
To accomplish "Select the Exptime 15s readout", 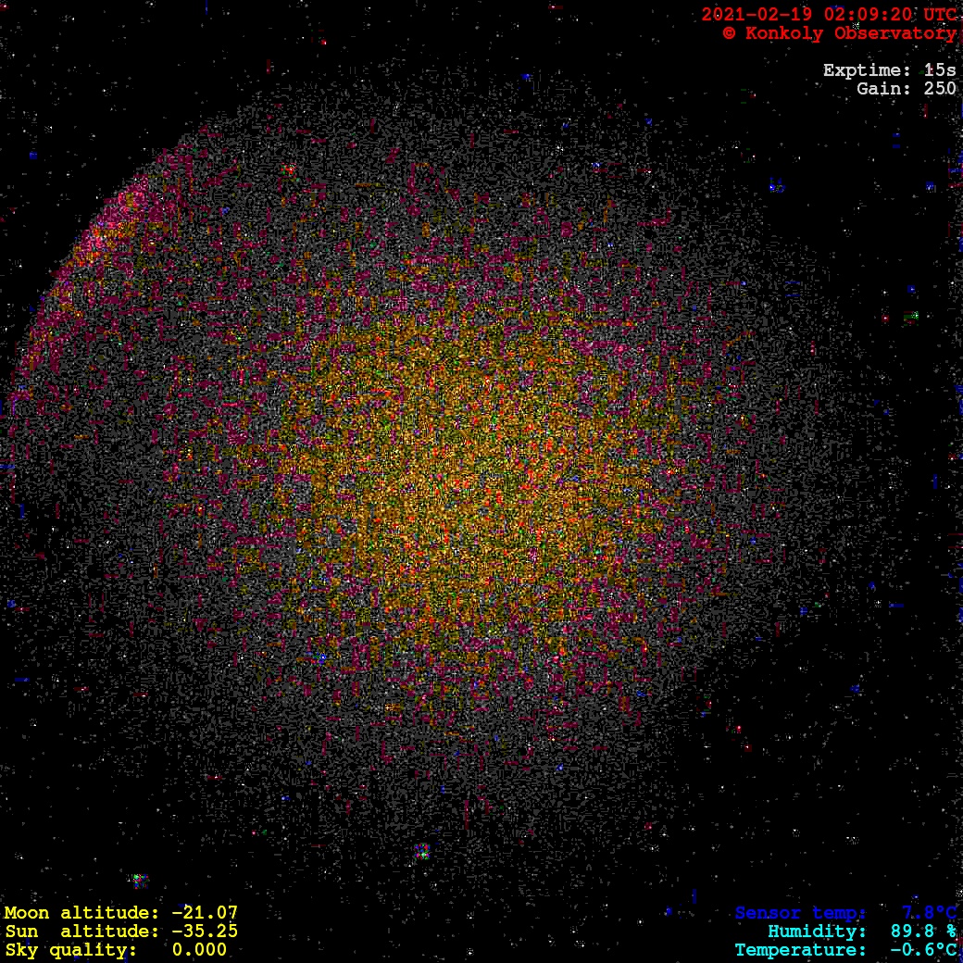I will [889, 70].
